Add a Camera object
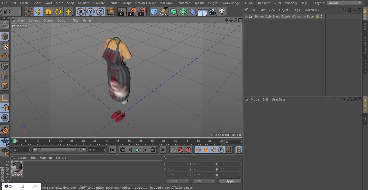The image size is (368, 190). click(x=212, y=12)
